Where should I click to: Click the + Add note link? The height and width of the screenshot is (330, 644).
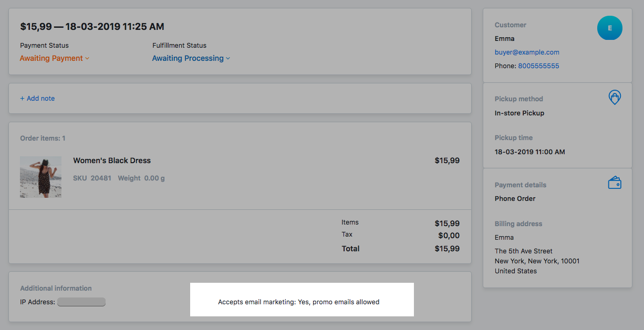(37, 98)
